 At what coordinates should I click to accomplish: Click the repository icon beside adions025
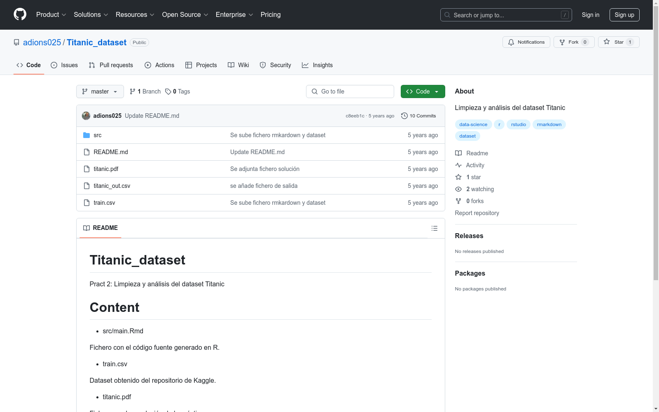(16, 42)
